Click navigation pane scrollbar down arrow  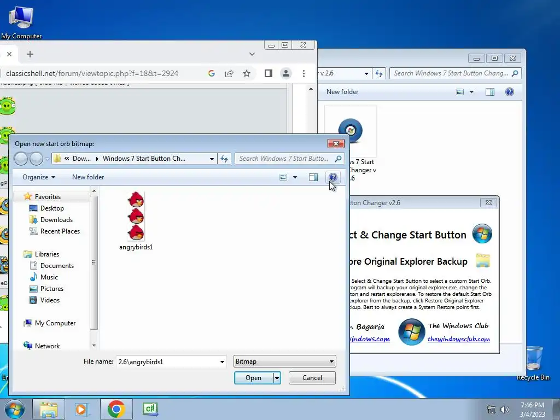click(94, 346)
